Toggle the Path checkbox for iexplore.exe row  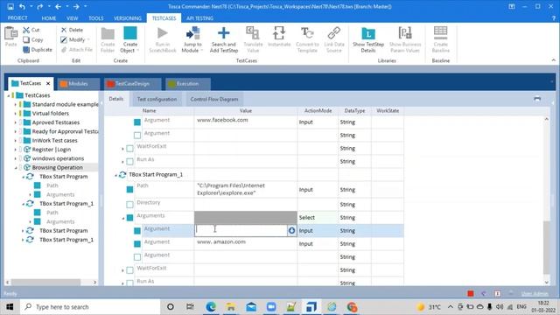pyautogui.click(x=130, y=189)
